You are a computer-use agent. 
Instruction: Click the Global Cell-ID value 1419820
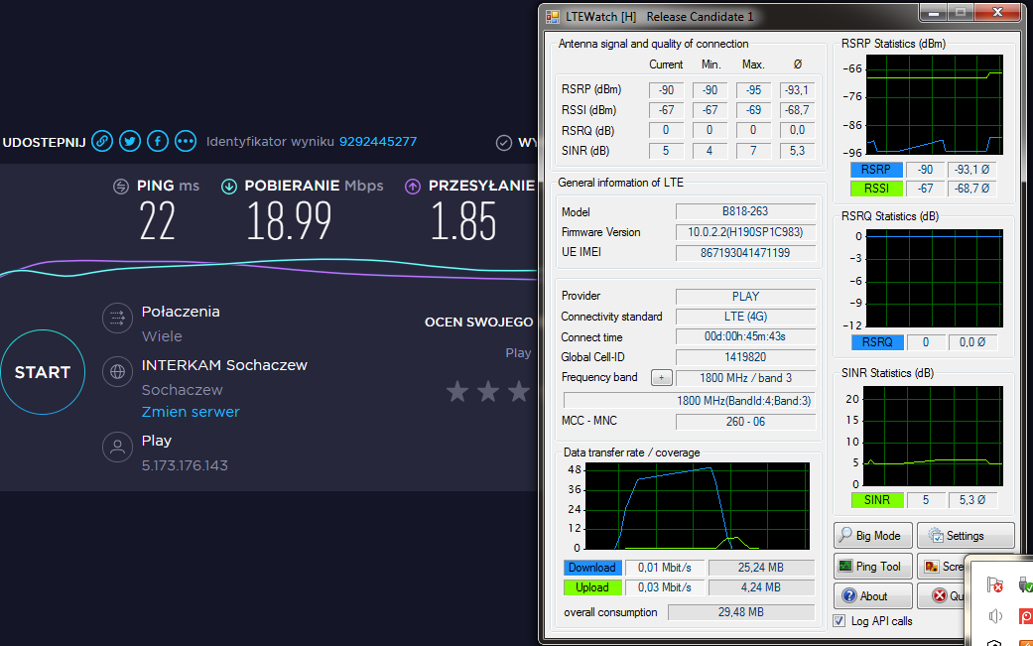point(745,357)
